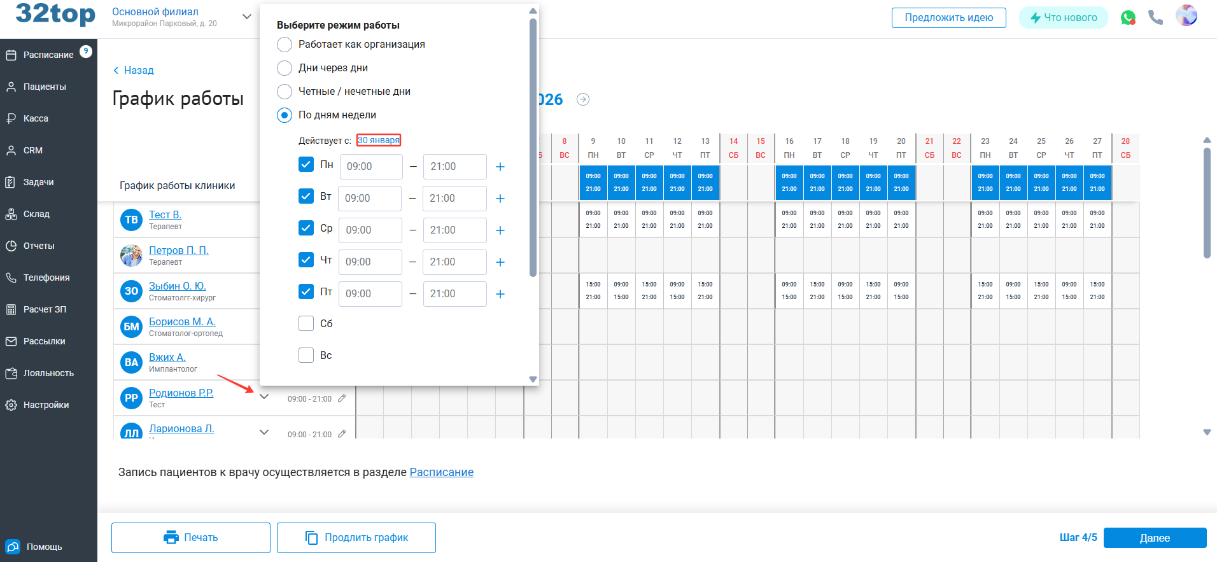The image size is (1217, 562).
Task: Expand the Родионов Р.Р. row chevron
Action: (264, 397)
